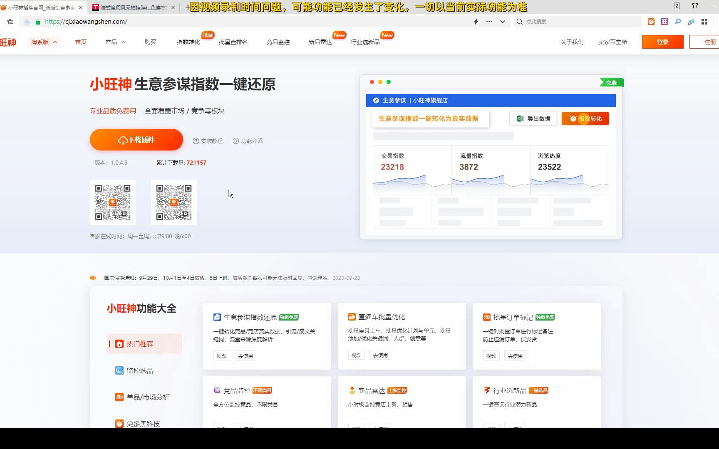Close the 法式度假风 product tab
This screenshot has height=449, width=719.
click(x=173, y=7)
